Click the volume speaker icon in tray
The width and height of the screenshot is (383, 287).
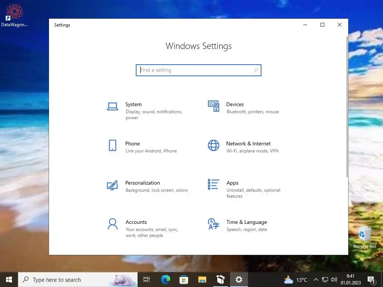pos(334,280)
